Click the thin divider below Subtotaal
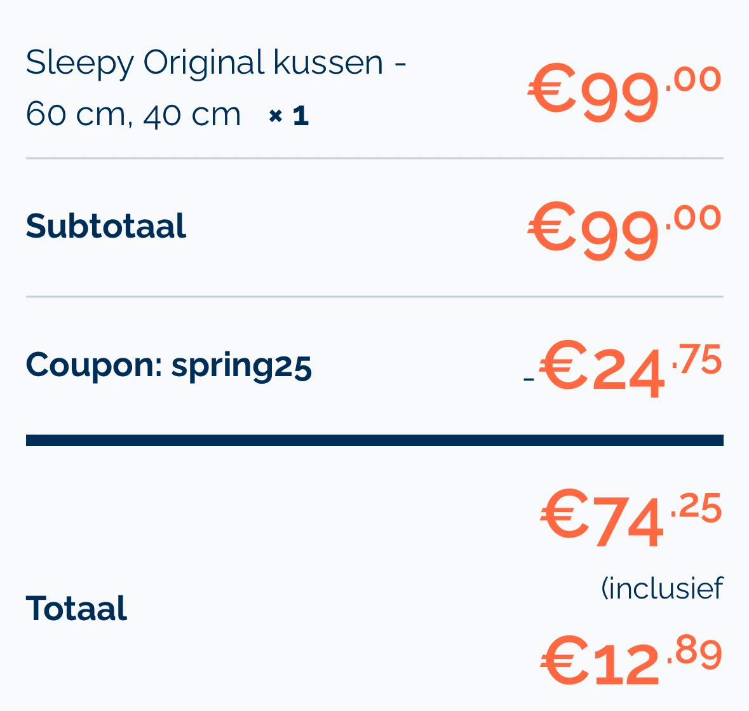 point(374,297)
